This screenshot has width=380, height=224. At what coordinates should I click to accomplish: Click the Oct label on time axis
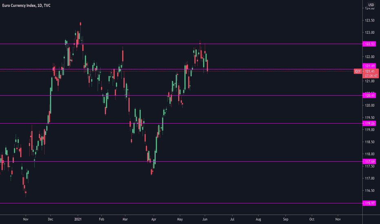click(x=312, y=219)
